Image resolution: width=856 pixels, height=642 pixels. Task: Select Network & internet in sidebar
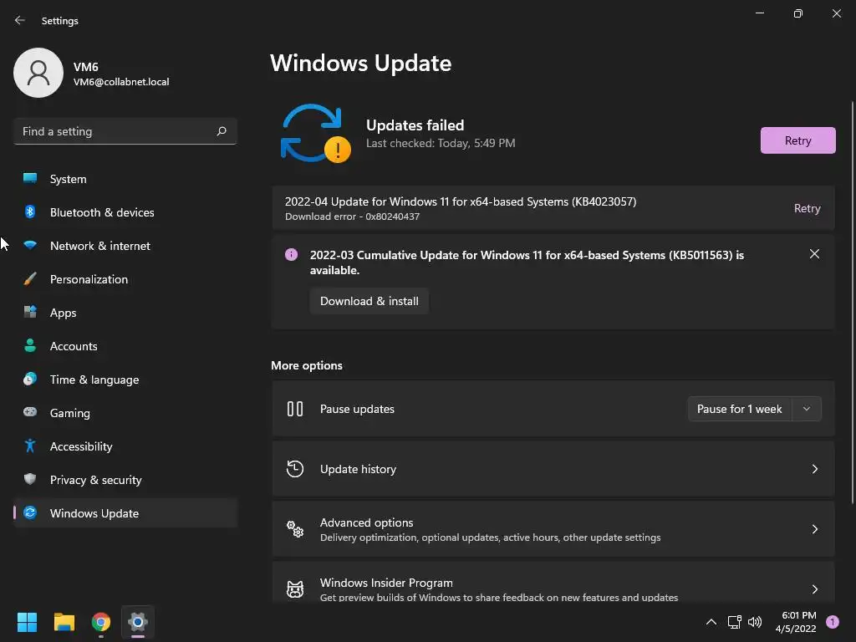coord(100,246)
